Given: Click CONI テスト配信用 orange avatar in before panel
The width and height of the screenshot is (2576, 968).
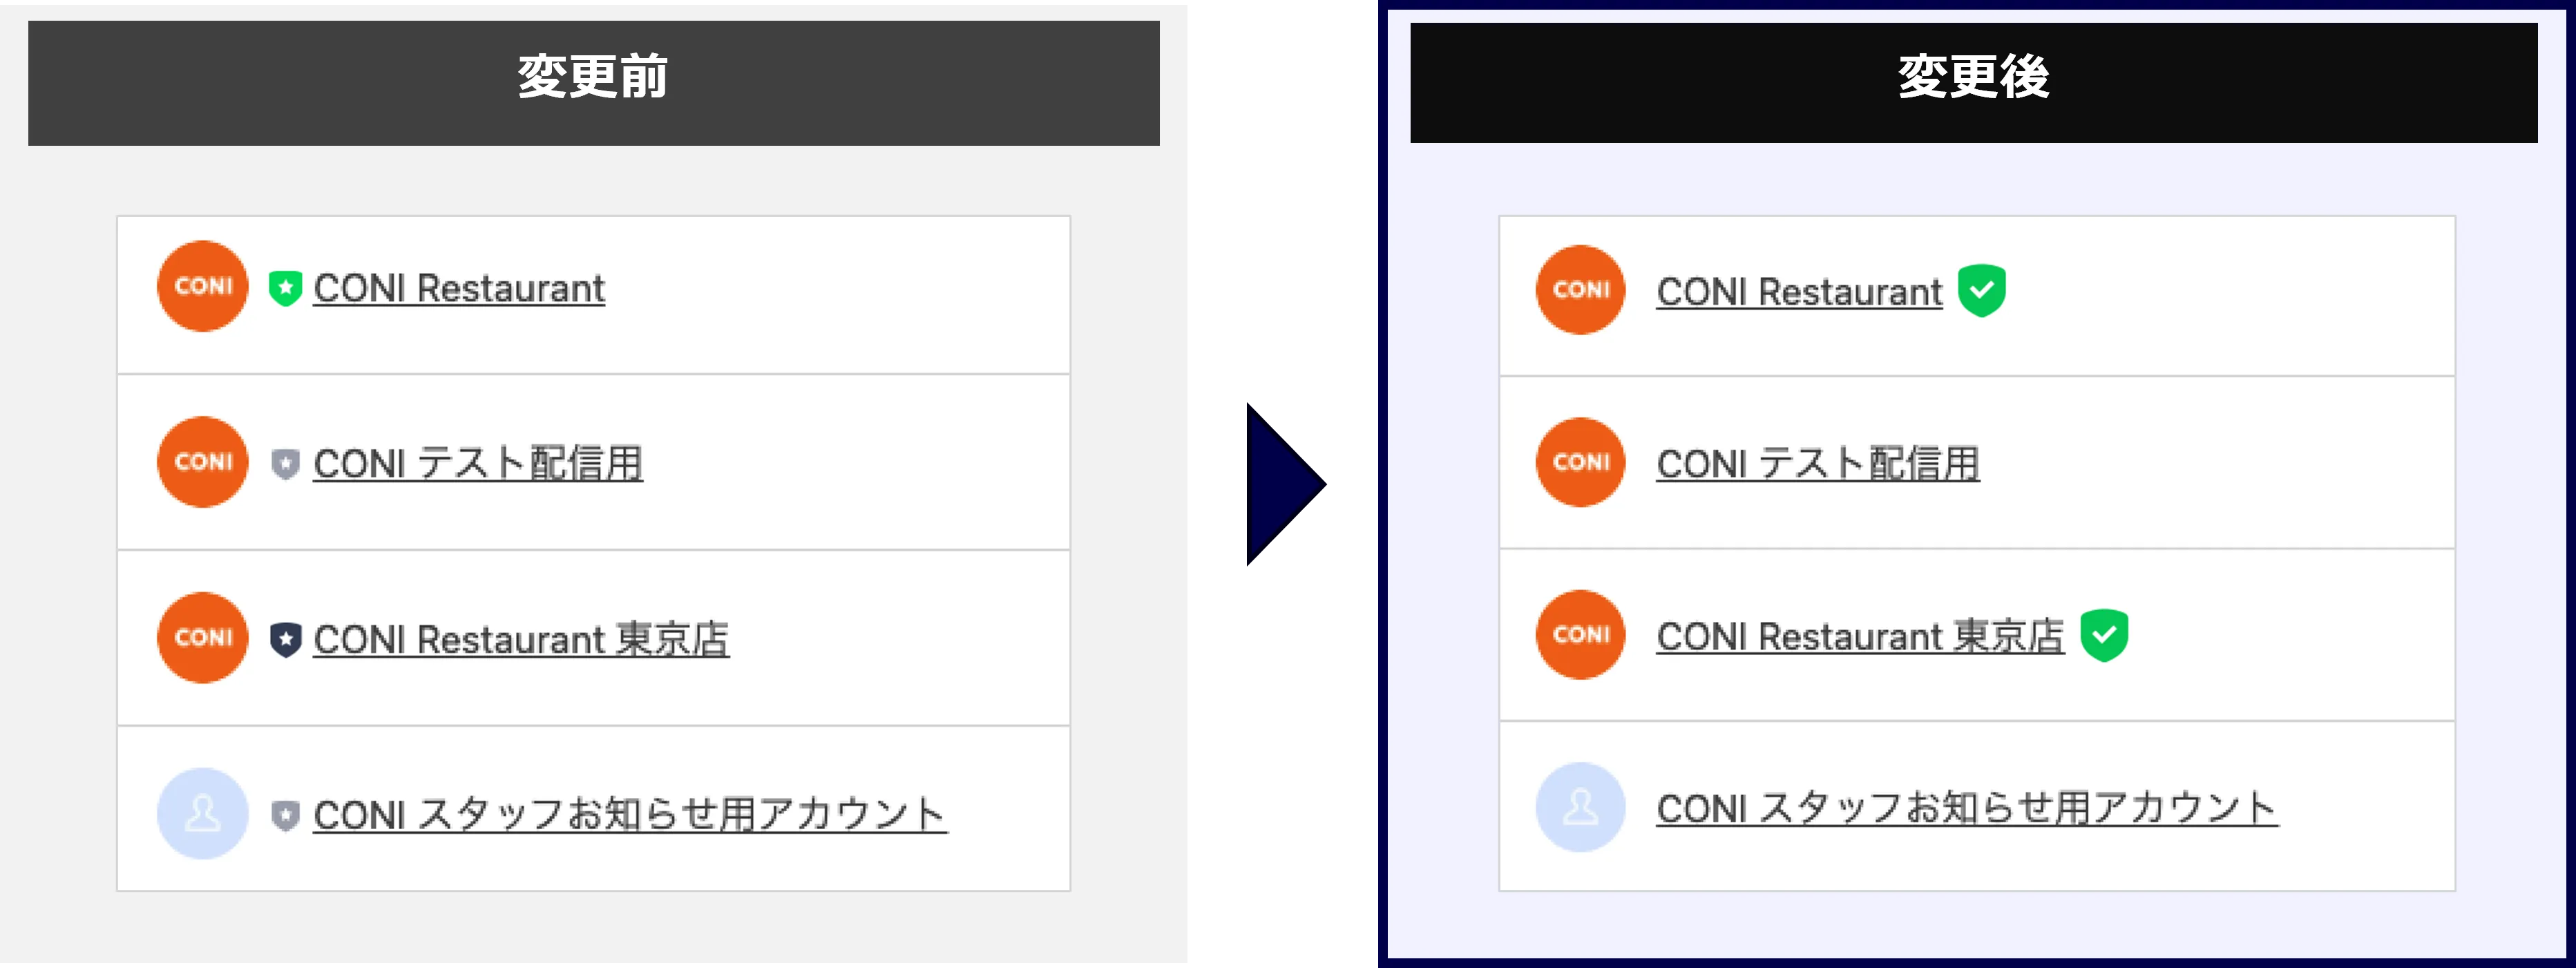Looking at the screenshot, I should pos(203,462).
